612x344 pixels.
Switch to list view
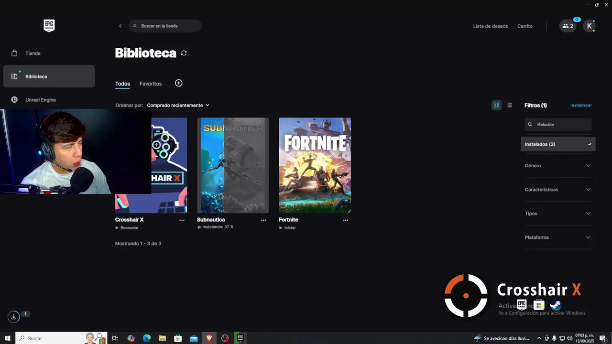509,105
